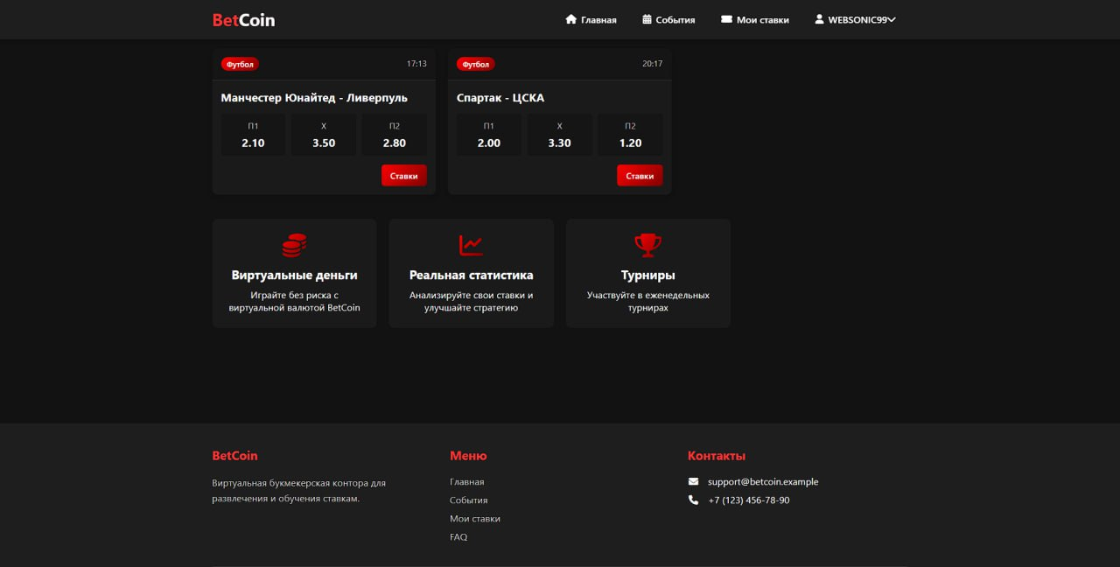Click the footer BetCoin heading

point(234,456)
